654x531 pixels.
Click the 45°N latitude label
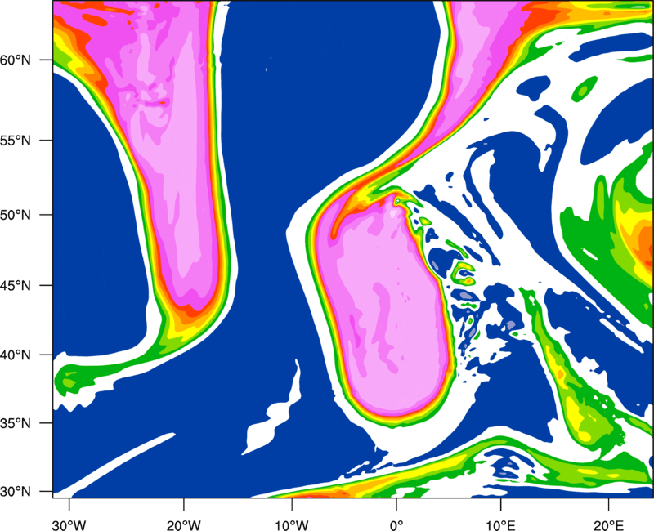16,286
